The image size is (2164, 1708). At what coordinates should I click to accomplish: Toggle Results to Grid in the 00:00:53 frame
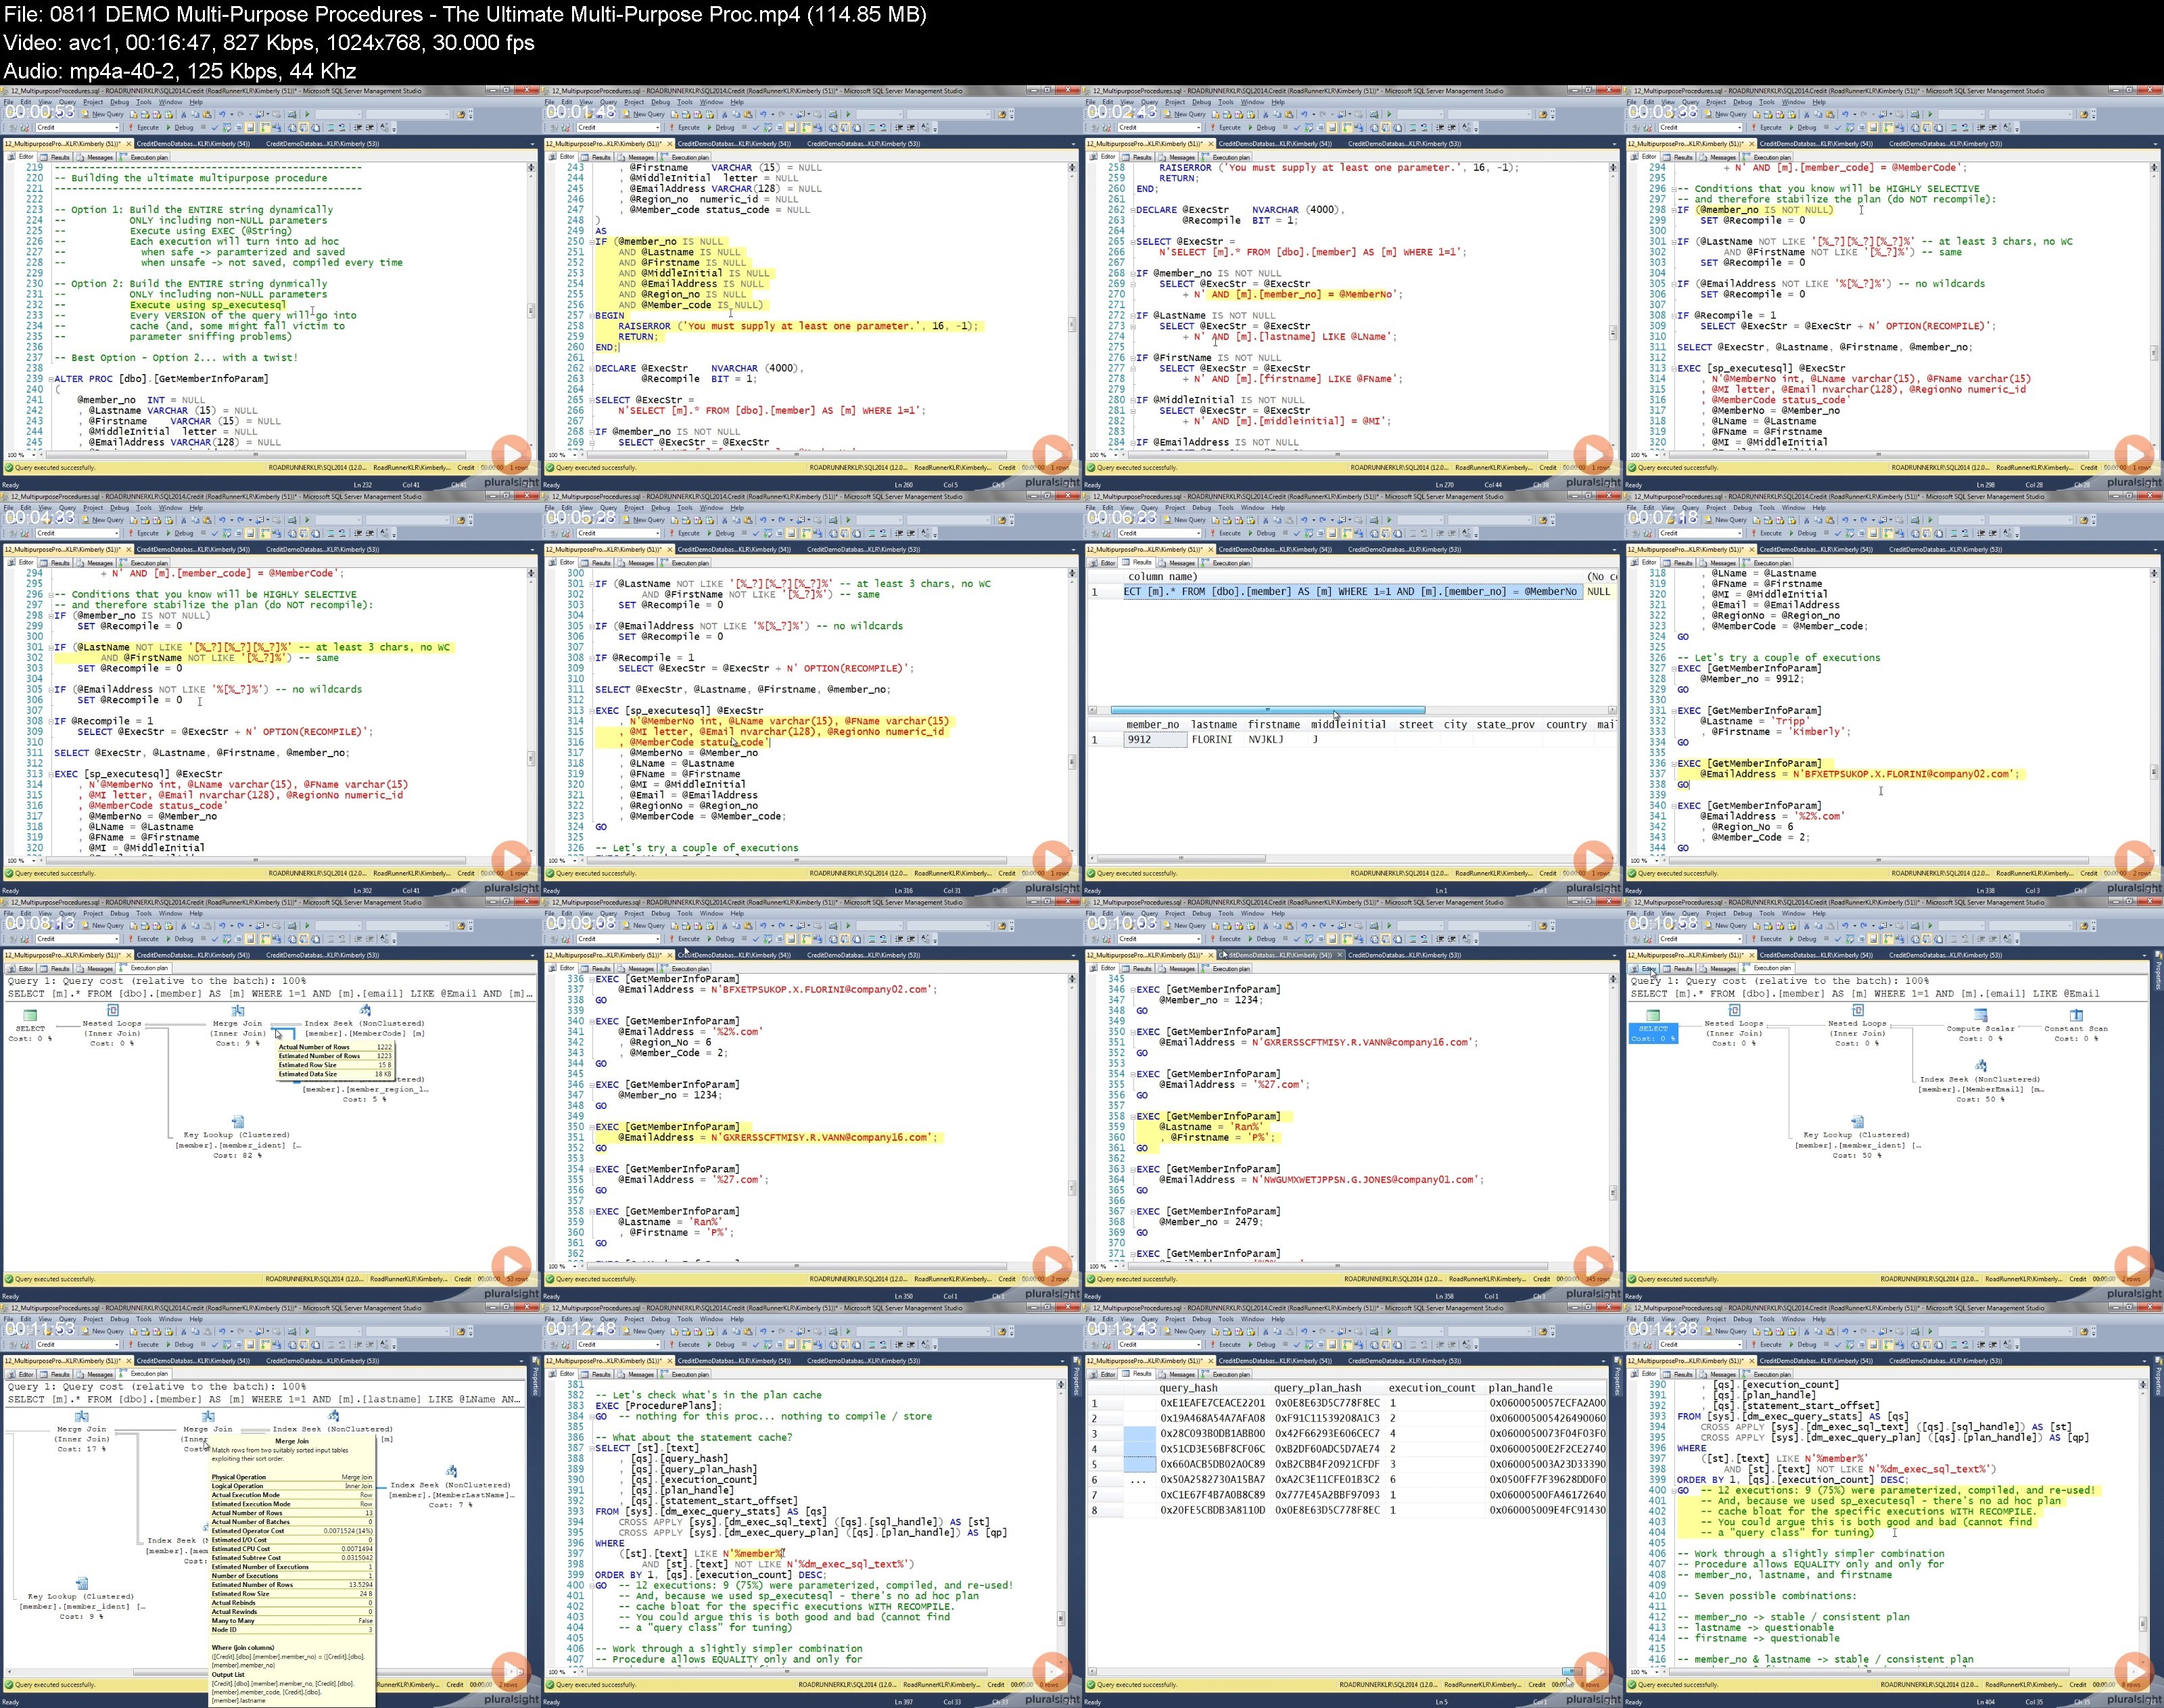point(303,128)
